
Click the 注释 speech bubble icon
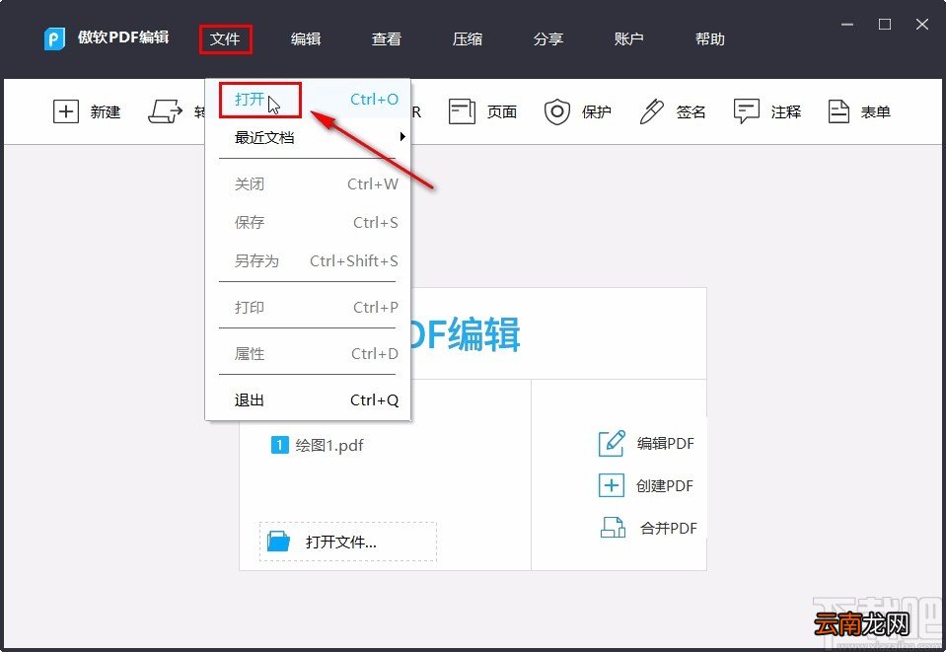pyautogui.click(x=747, y=111)
